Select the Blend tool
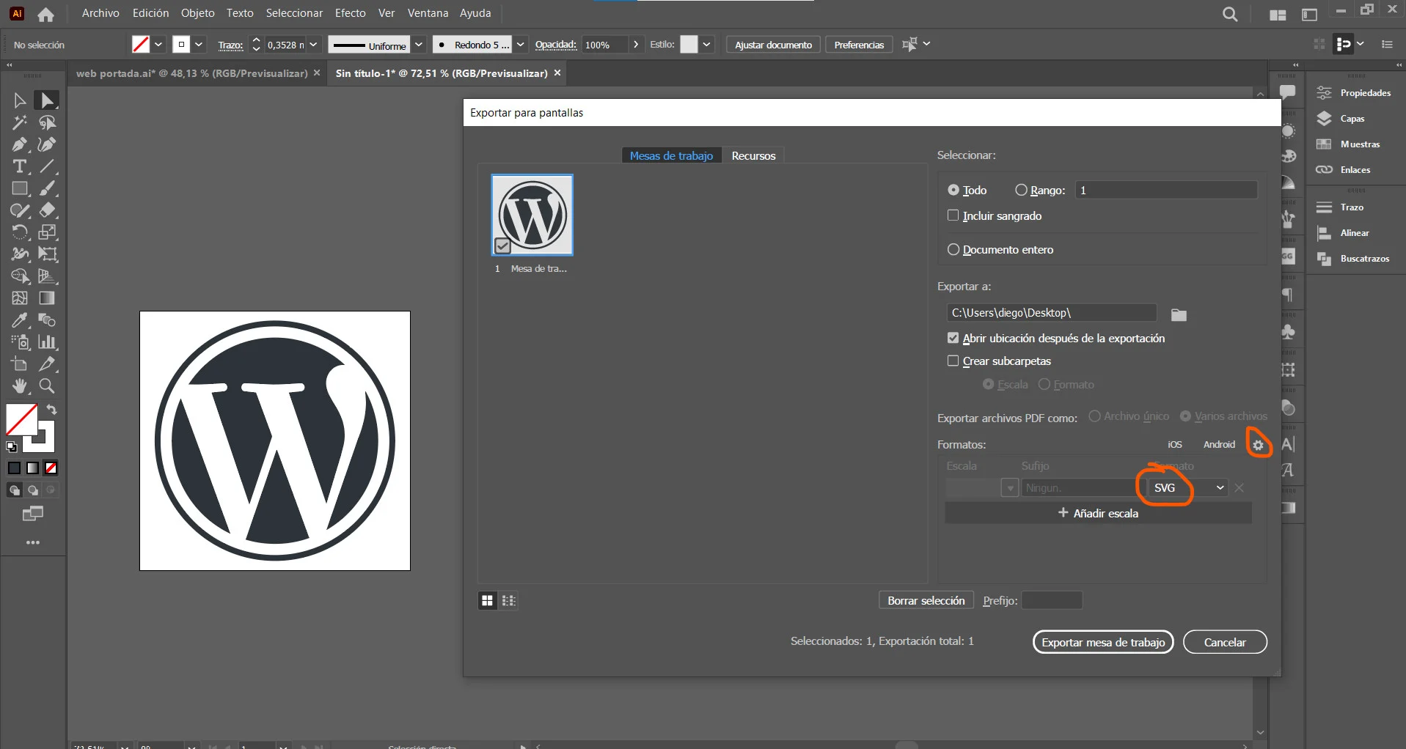The width and height of the screenshot is (1406, 749). [47, 320]
